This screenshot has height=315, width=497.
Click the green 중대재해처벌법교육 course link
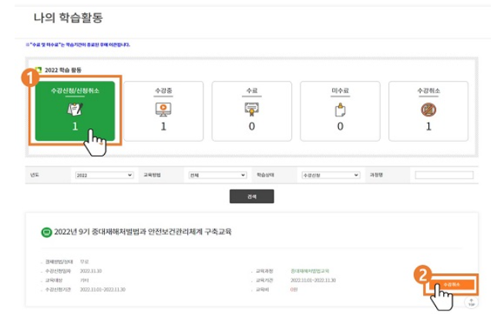(310, 271)
